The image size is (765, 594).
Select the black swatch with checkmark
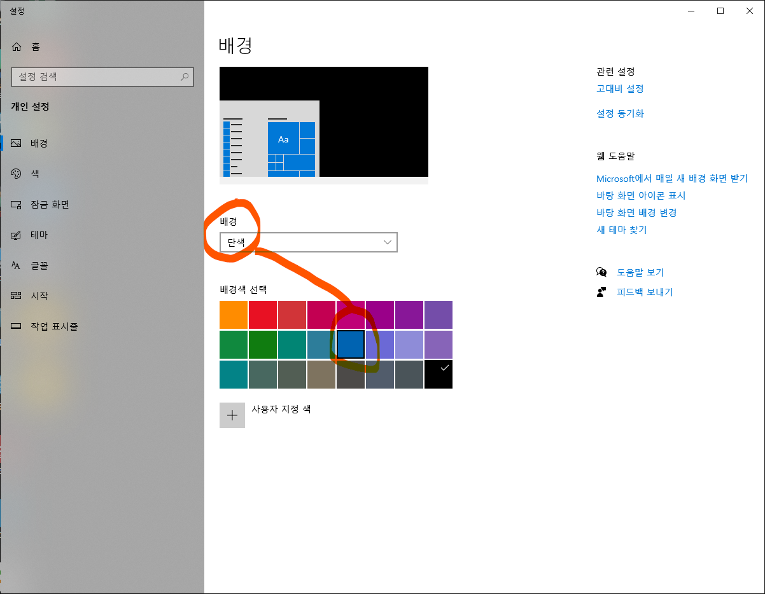coord(439,374)
